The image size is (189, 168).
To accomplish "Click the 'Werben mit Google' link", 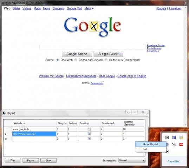I will click(x=51, y=76).
